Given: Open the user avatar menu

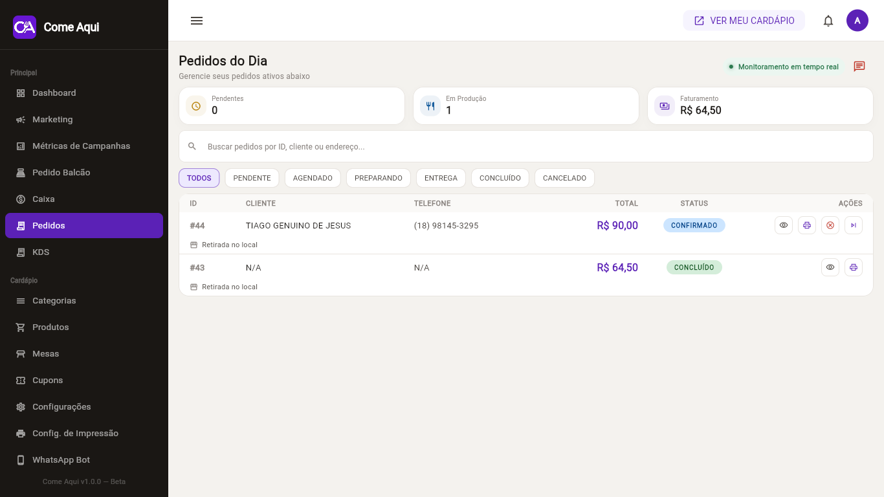Looking at the screenshot, I should [x=857, y=21].
